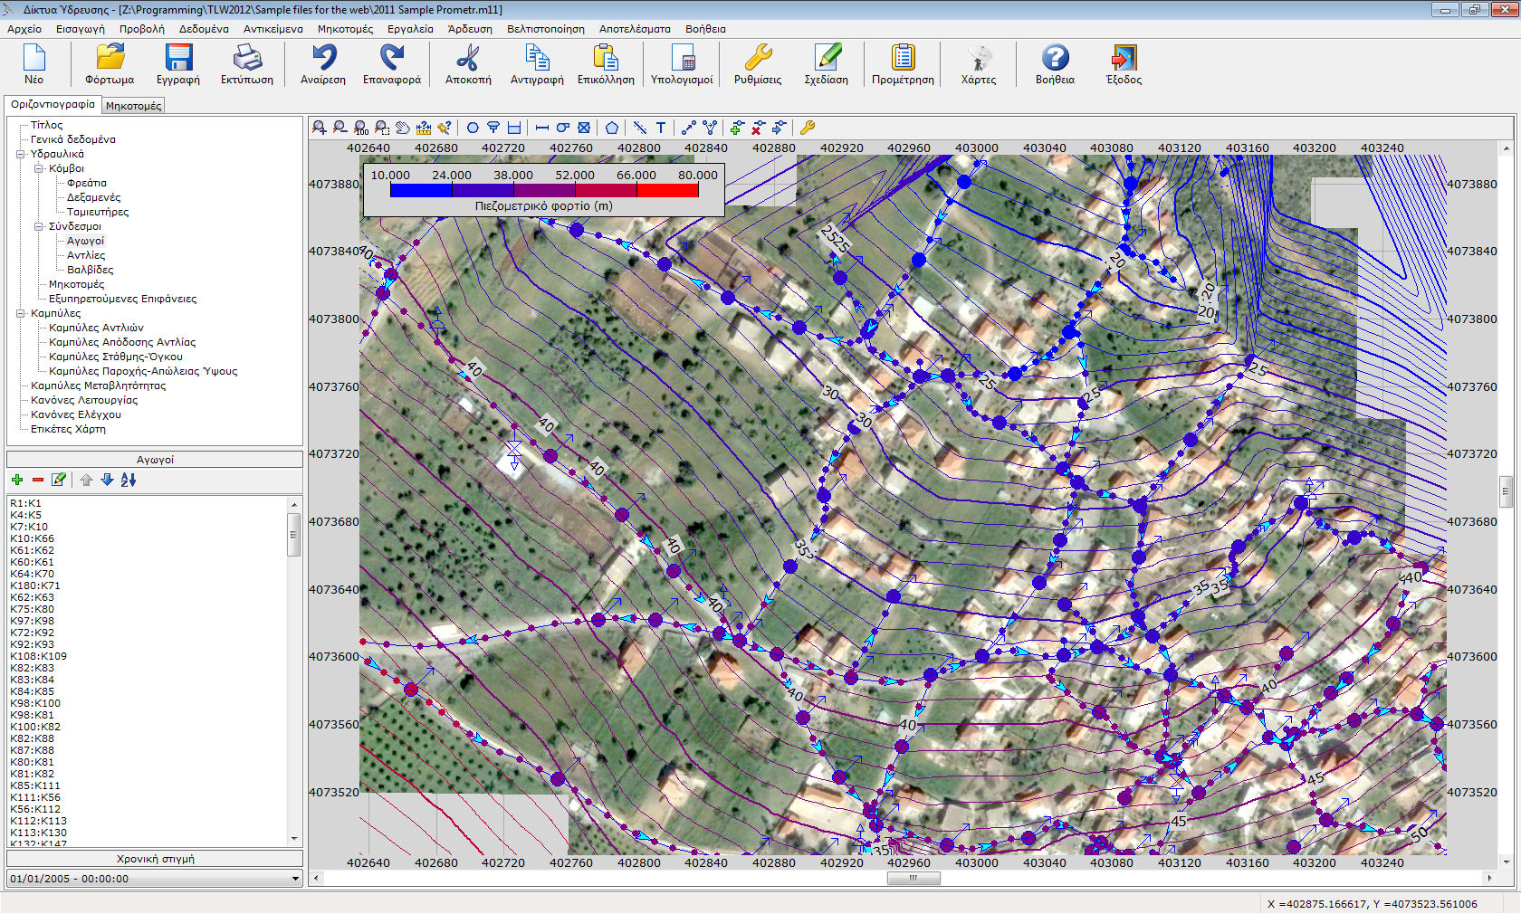Click the red minus delete pipe icon

coord(38,480)
